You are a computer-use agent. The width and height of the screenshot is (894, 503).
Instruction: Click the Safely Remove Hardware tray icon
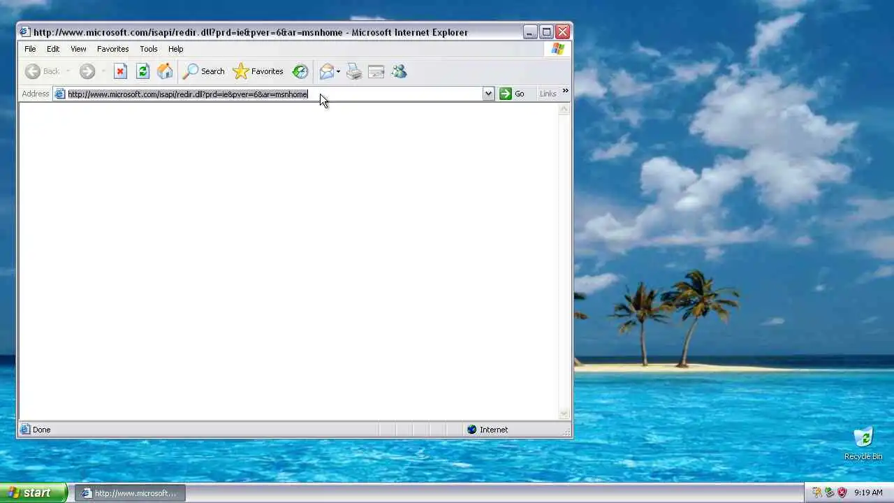pyautogui.click(x=829, y=493)
